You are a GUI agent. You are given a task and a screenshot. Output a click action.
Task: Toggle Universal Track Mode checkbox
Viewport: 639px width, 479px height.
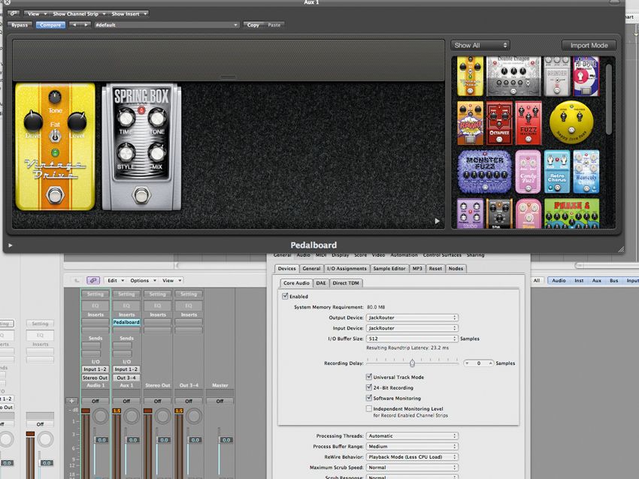369,377
